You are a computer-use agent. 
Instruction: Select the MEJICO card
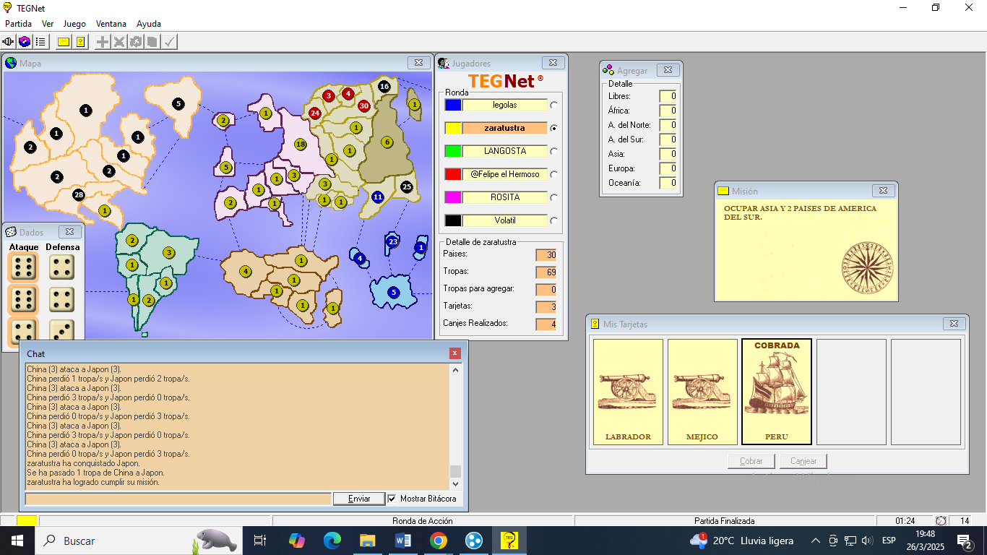coord(702,392)
